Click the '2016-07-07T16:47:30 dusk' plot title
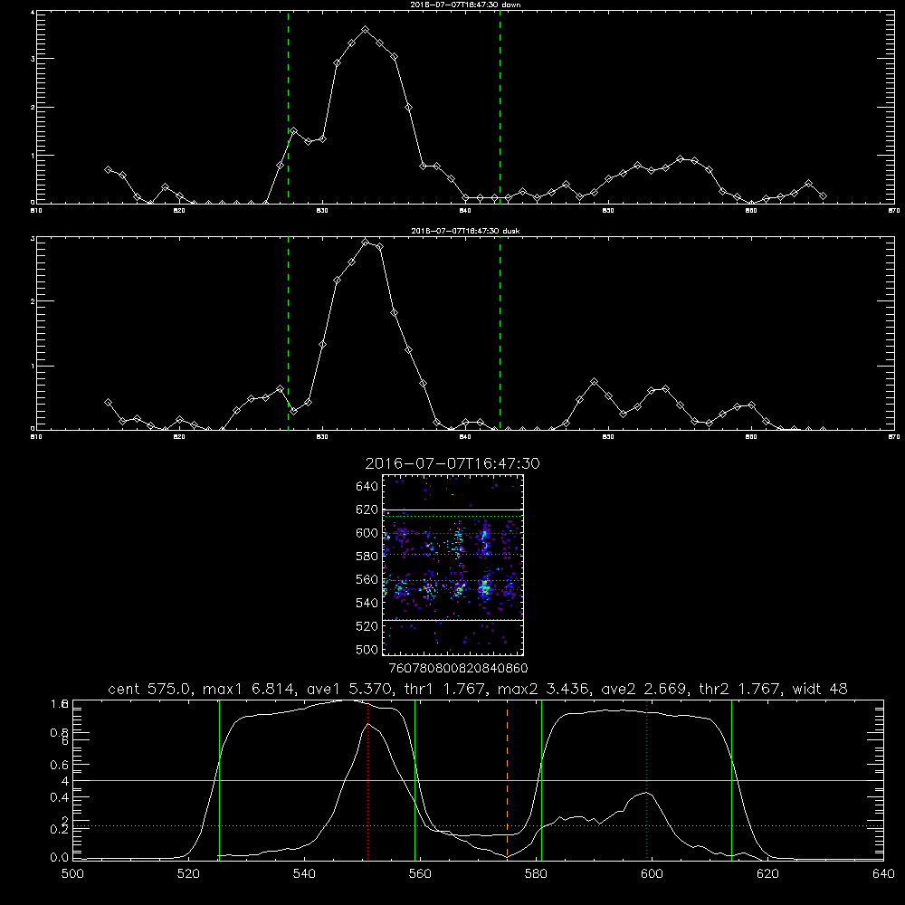 465,231
